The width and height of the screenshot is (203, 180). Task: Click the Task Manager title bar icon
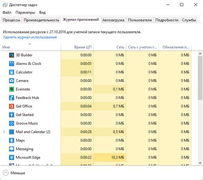5,5
